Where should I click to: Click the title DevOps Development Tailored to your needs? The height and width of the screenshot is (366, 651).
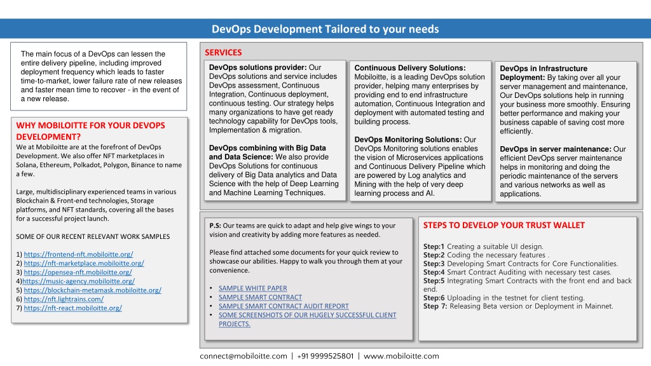click(325, 29)
